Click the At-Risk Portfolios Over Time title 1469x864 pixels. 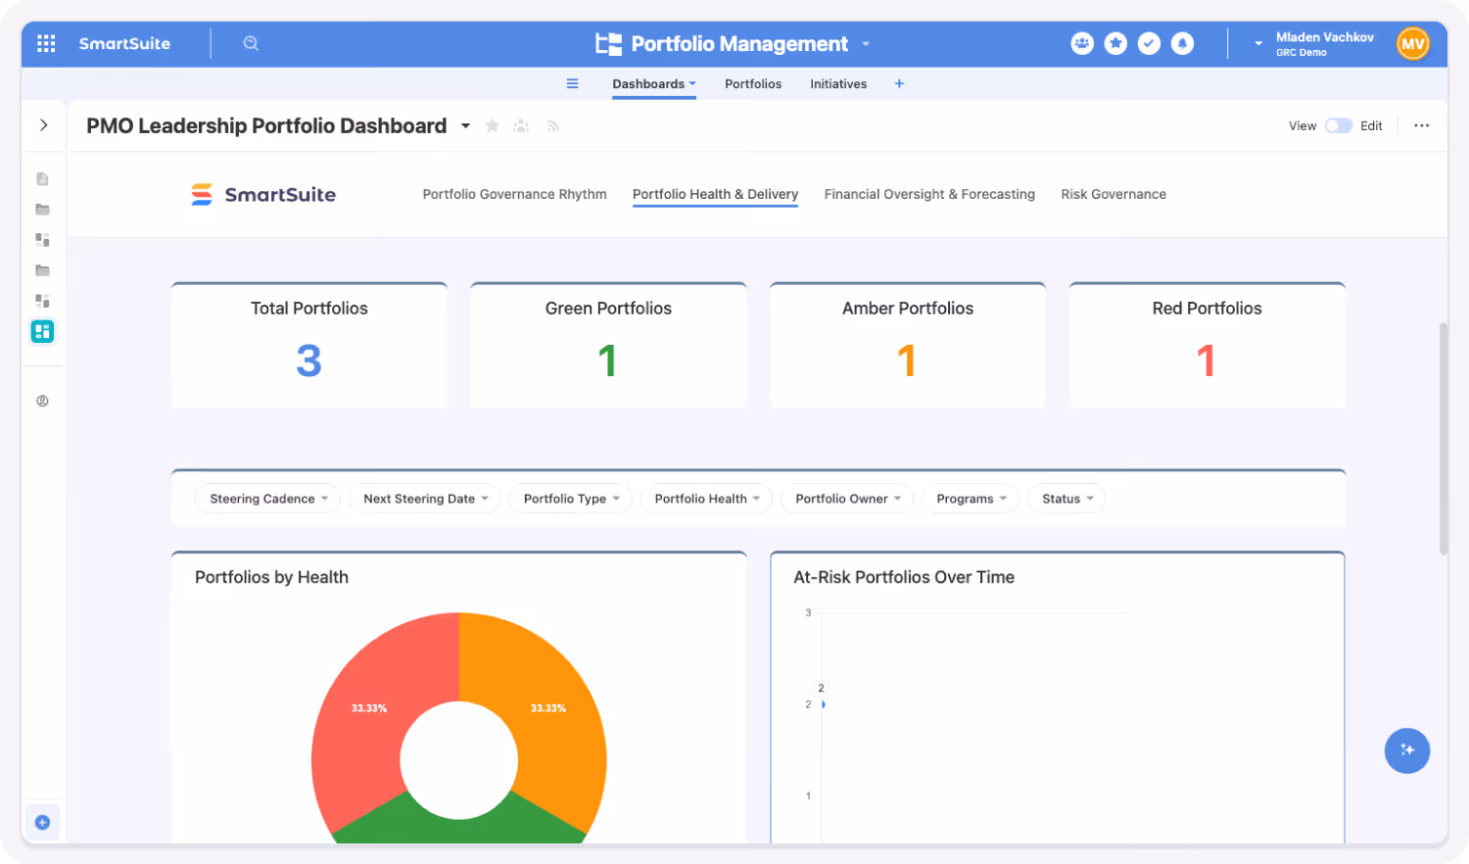(x=904, y=577)
